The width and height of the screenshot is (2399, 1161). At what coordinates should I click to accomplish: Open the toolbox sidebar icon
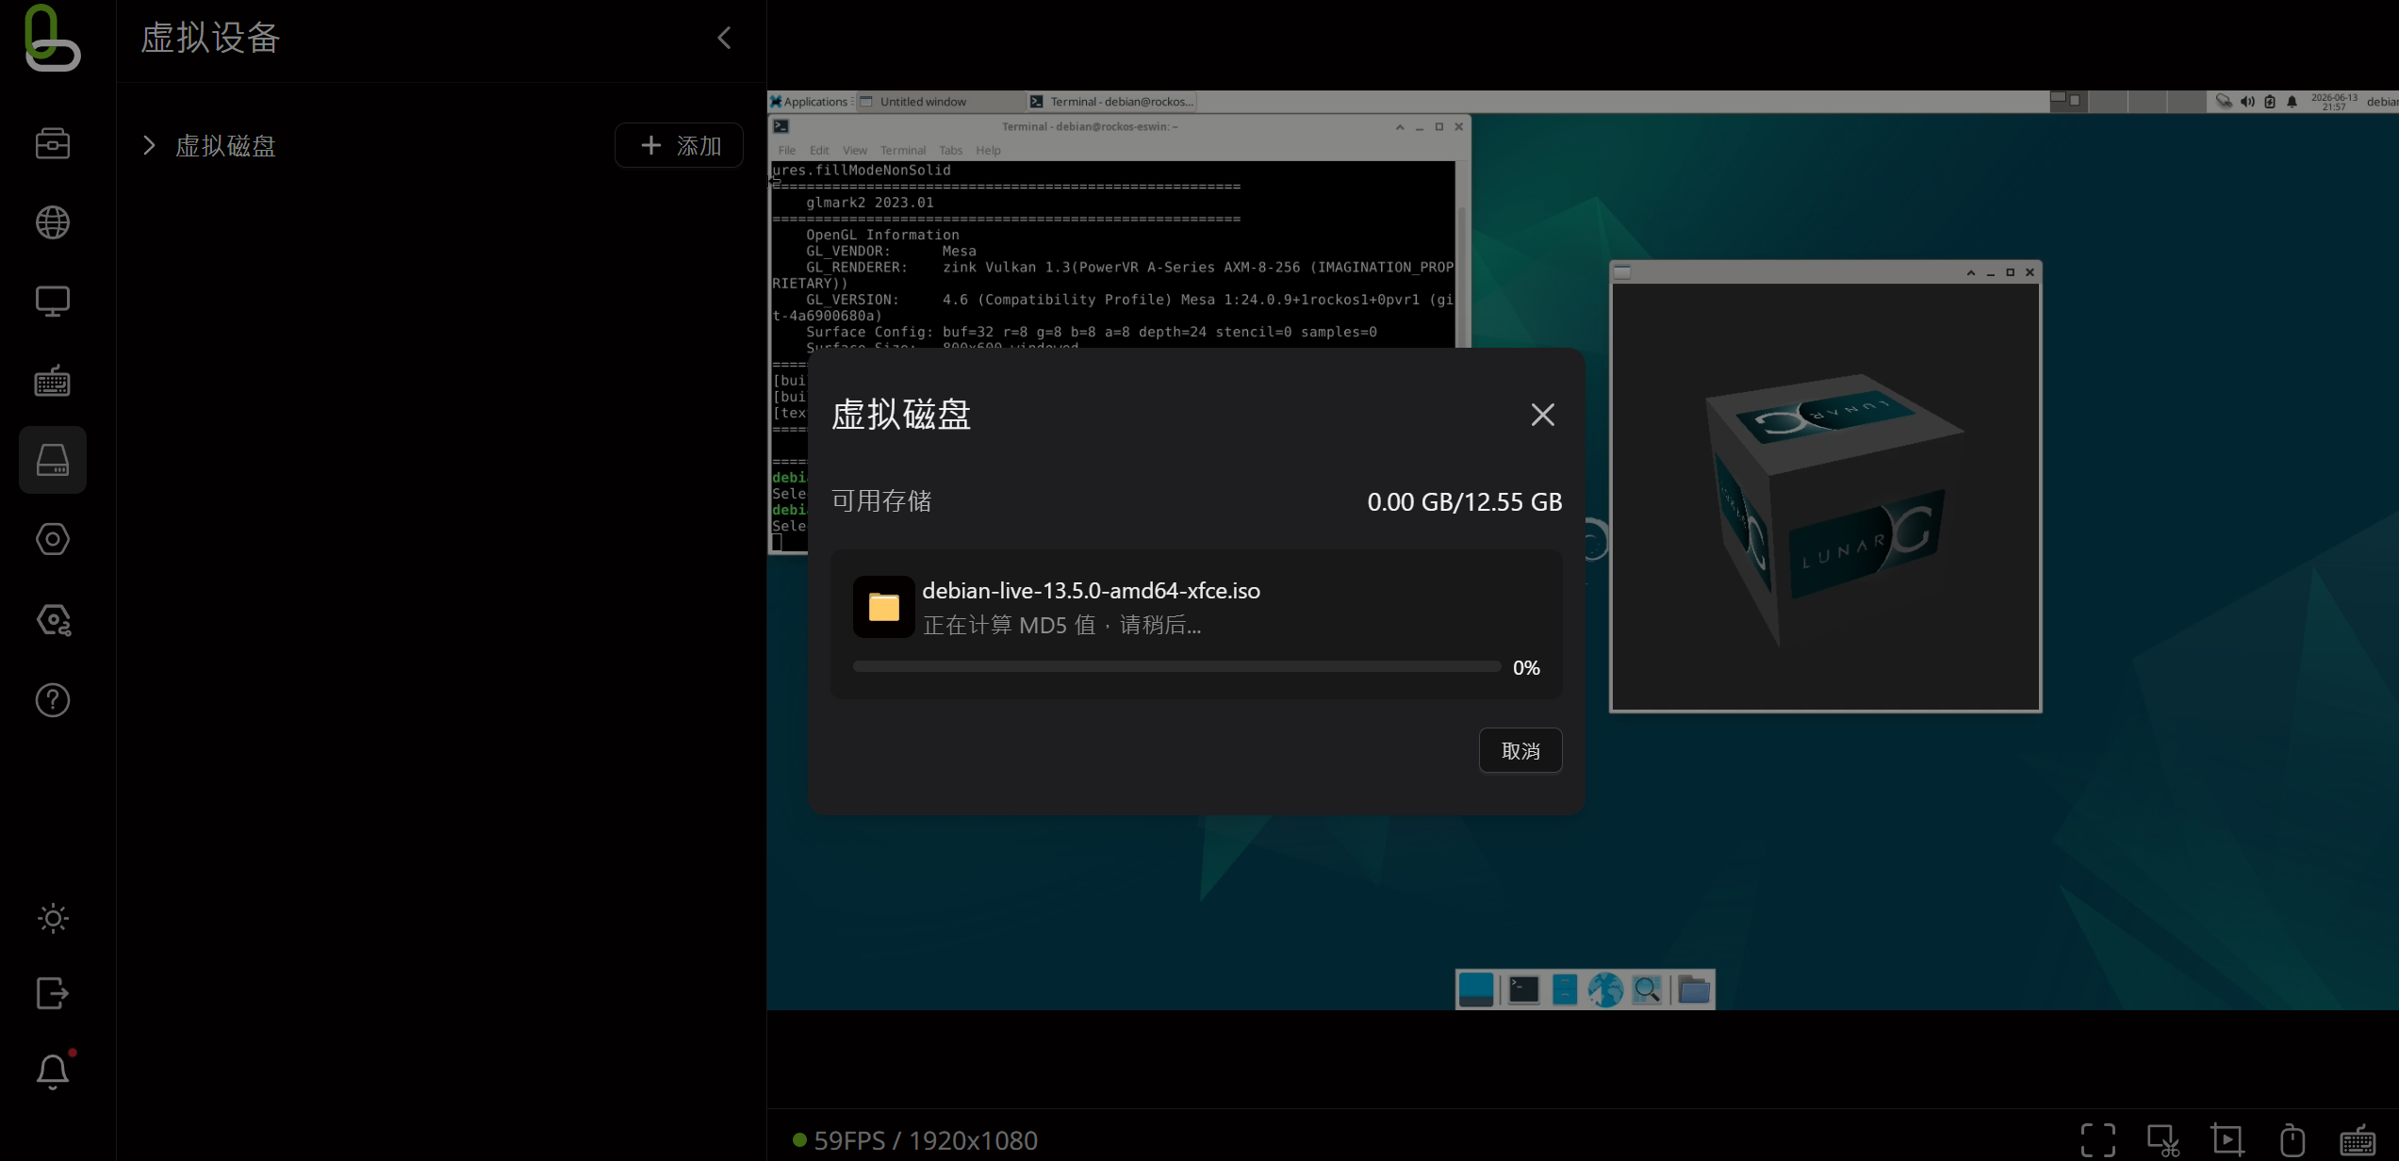(x=53, y=144)
